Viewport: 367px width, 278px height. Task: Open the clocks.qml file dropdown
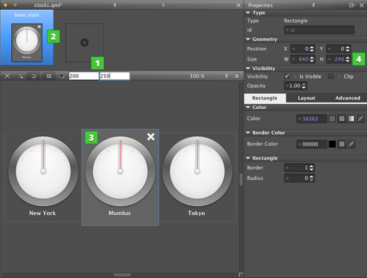(x=114, y=5)
